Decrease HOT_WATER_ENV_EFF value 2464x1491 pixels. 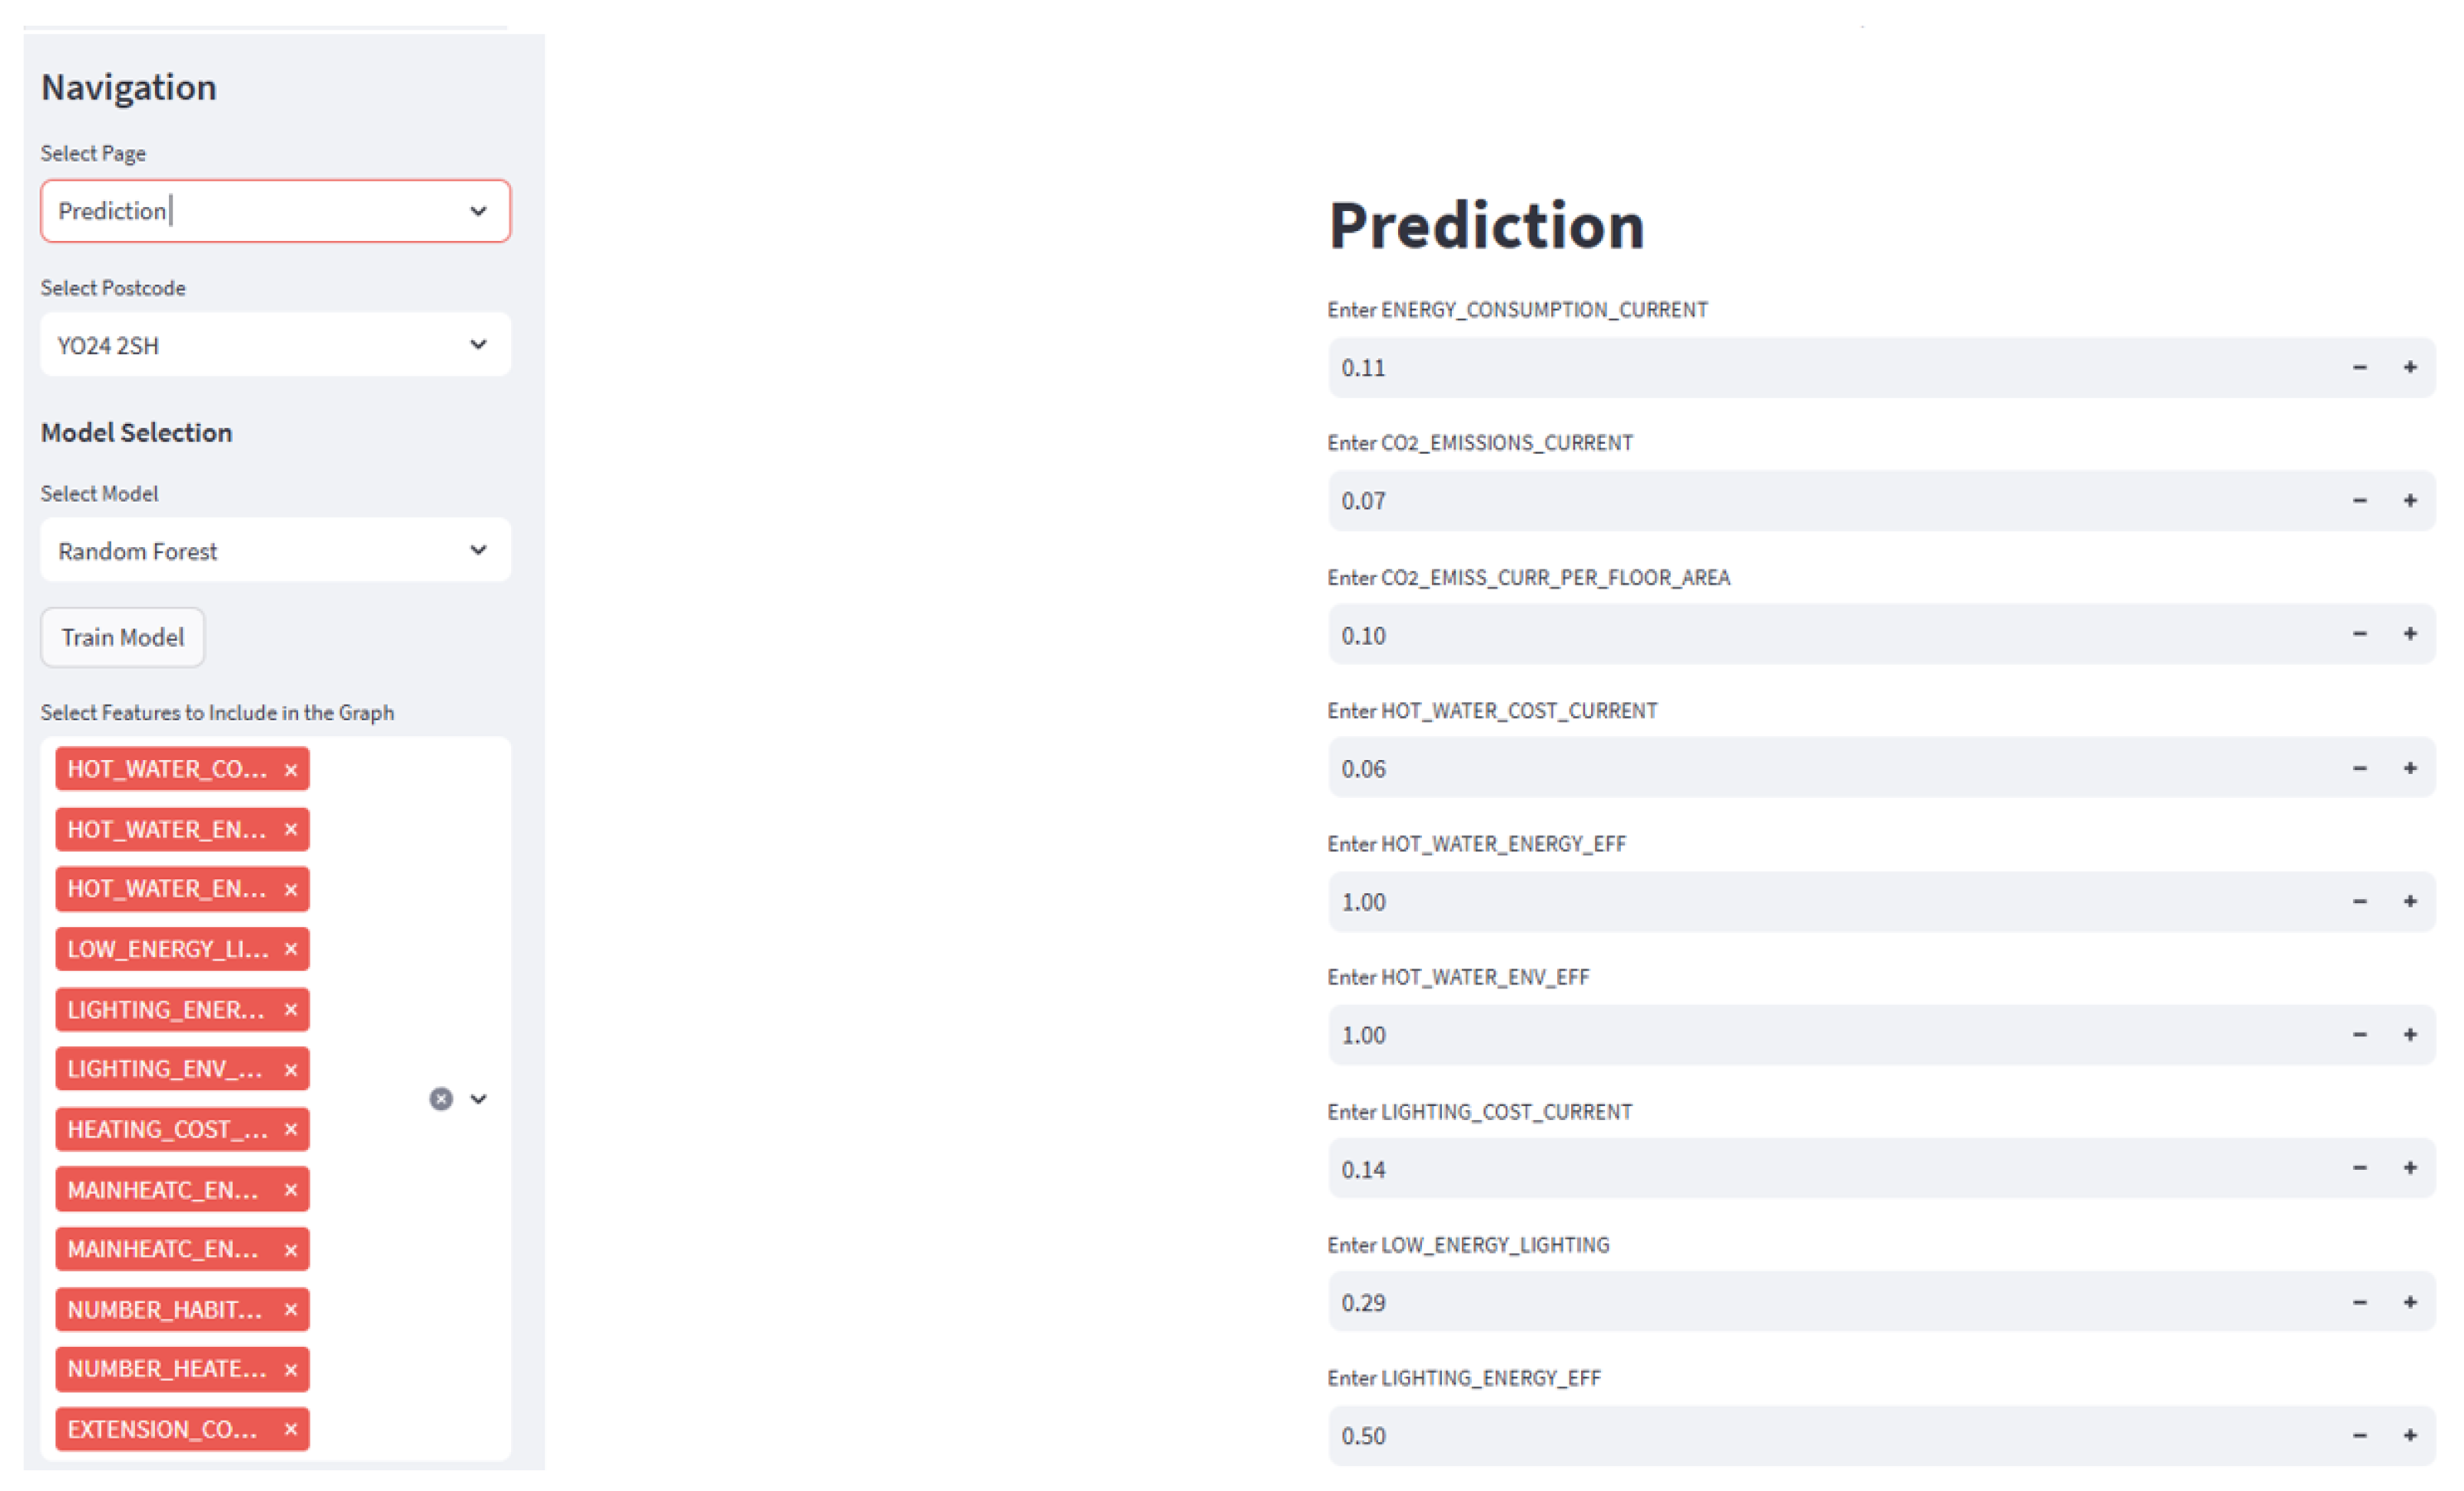coord(2360,1036)
